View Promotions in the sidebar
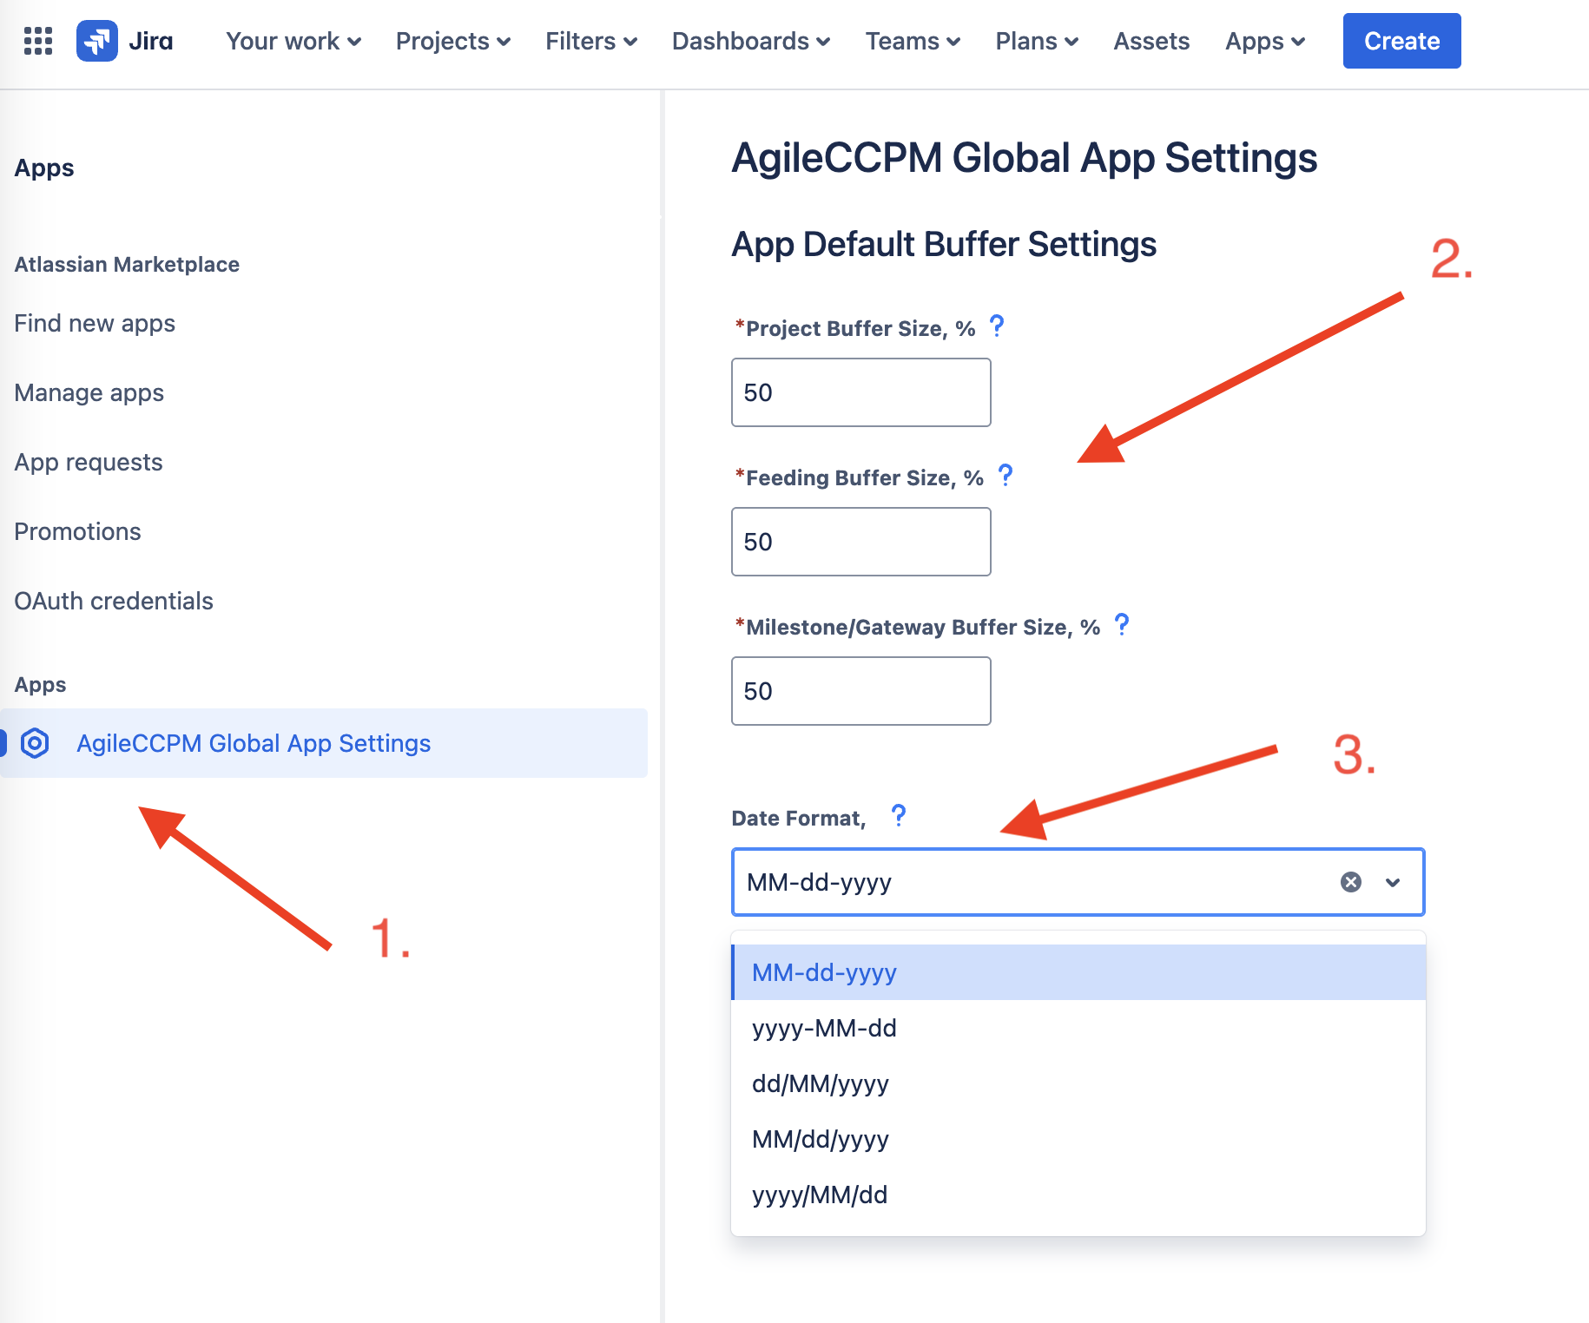The height and width of the screenshot is (1323, 1589). (77, 531)
